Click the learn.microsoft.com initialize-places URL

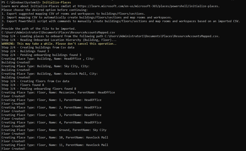pos(149,6)
